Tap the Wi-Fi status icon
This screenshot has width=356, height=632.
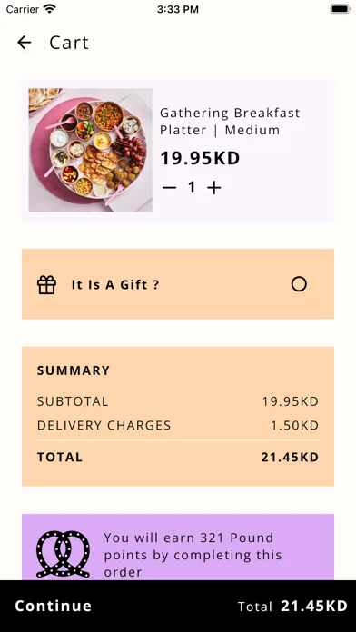click(50, 9)
